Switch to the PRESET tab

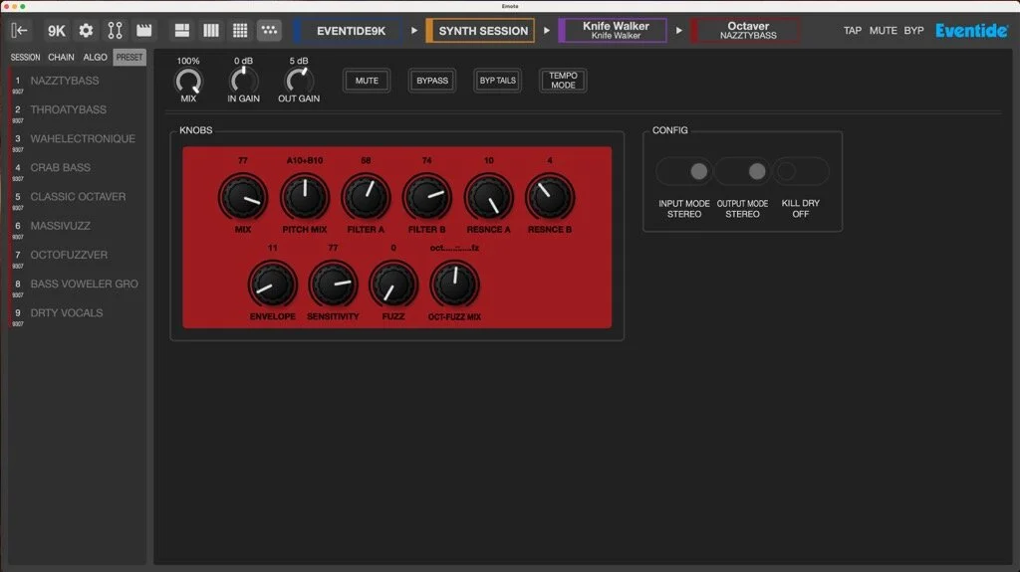click(128, 58)
